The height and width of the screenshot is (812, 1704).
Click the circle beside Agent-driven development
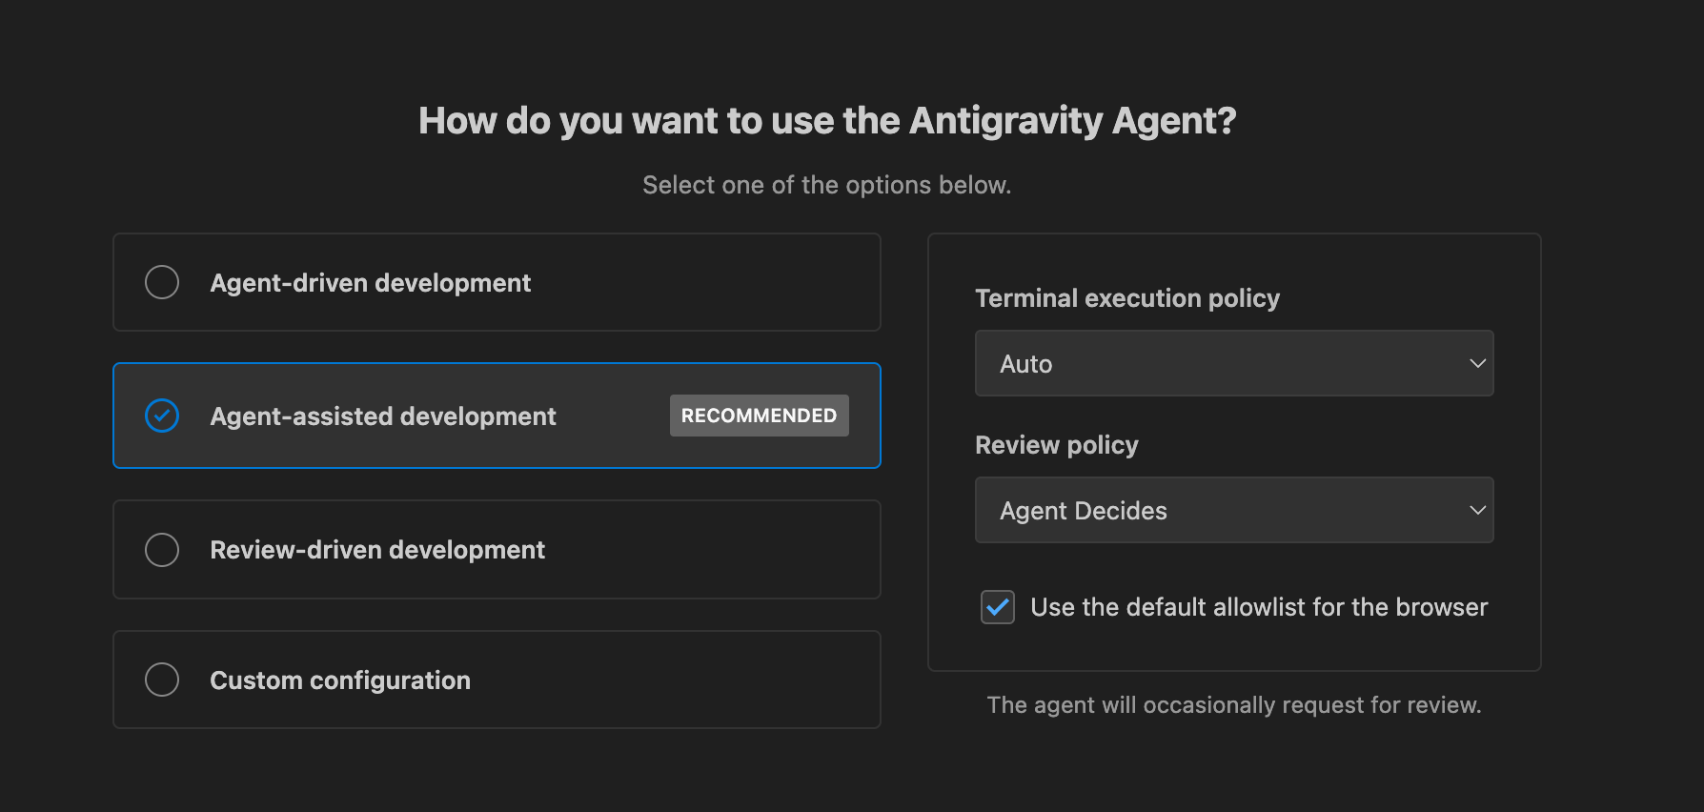point(162,282)
